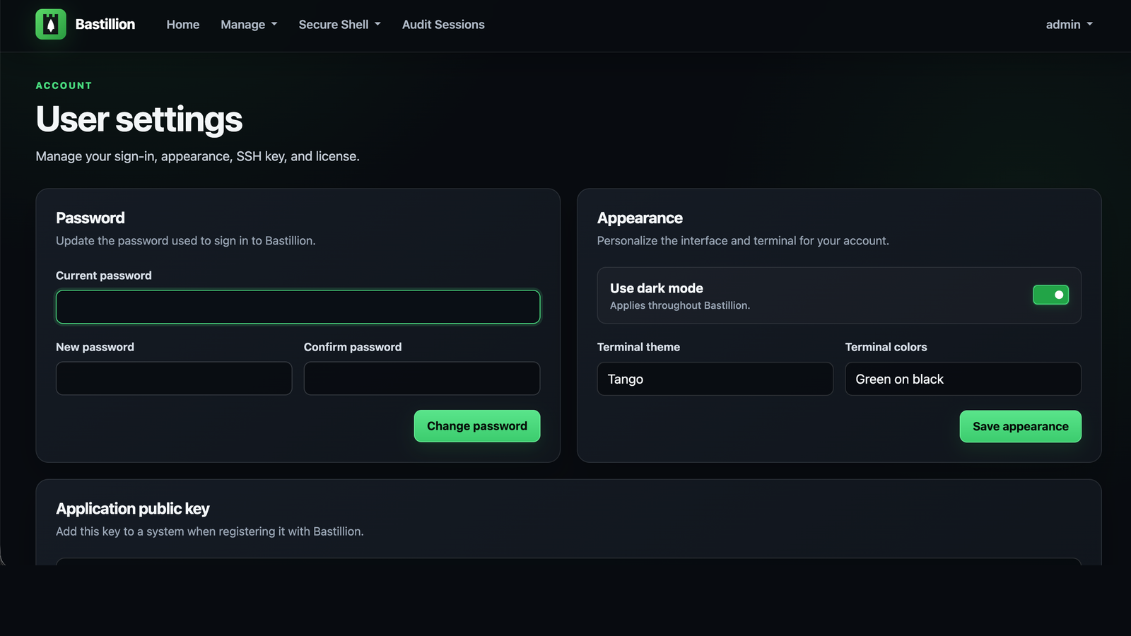The image size is (1131, 636).
Task: Click the User settings page heading
Action: pyautogui.click(x=139, y=119)
